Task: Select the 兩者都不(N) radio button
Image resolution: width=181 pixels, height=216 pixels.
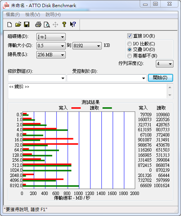Action: (129, 56)
